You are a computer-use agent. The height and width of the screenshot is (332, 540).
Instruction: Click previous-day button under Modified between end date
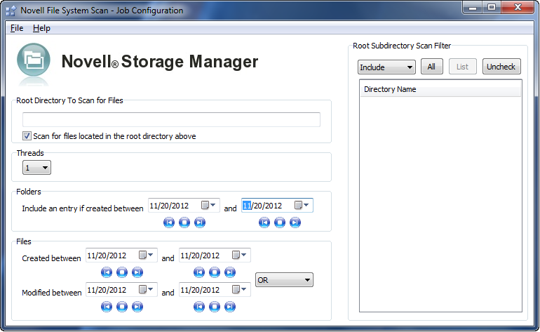tap(199, 307)
